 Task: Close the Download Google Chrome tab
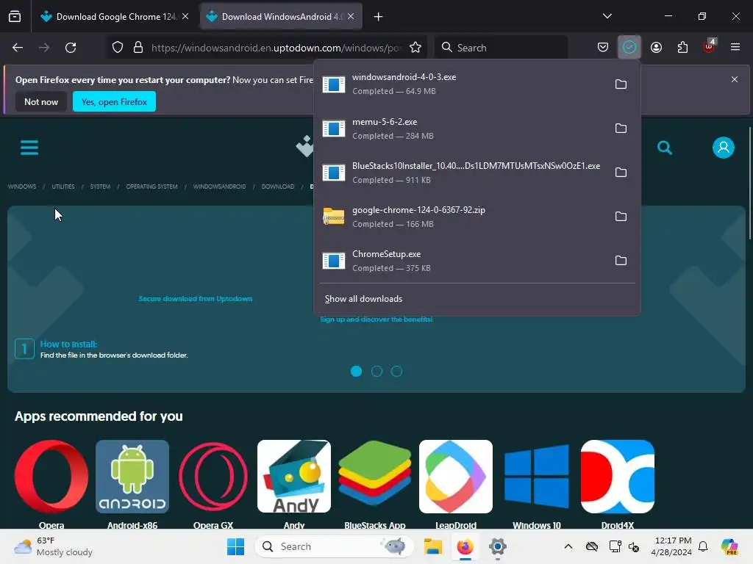[185, 16]
